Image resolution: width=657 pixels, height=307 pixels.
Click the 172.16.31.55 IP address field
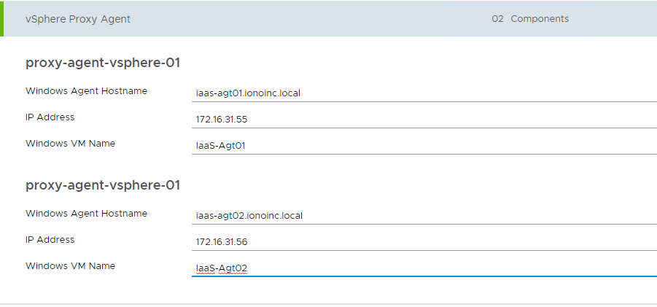click(423, 120)
